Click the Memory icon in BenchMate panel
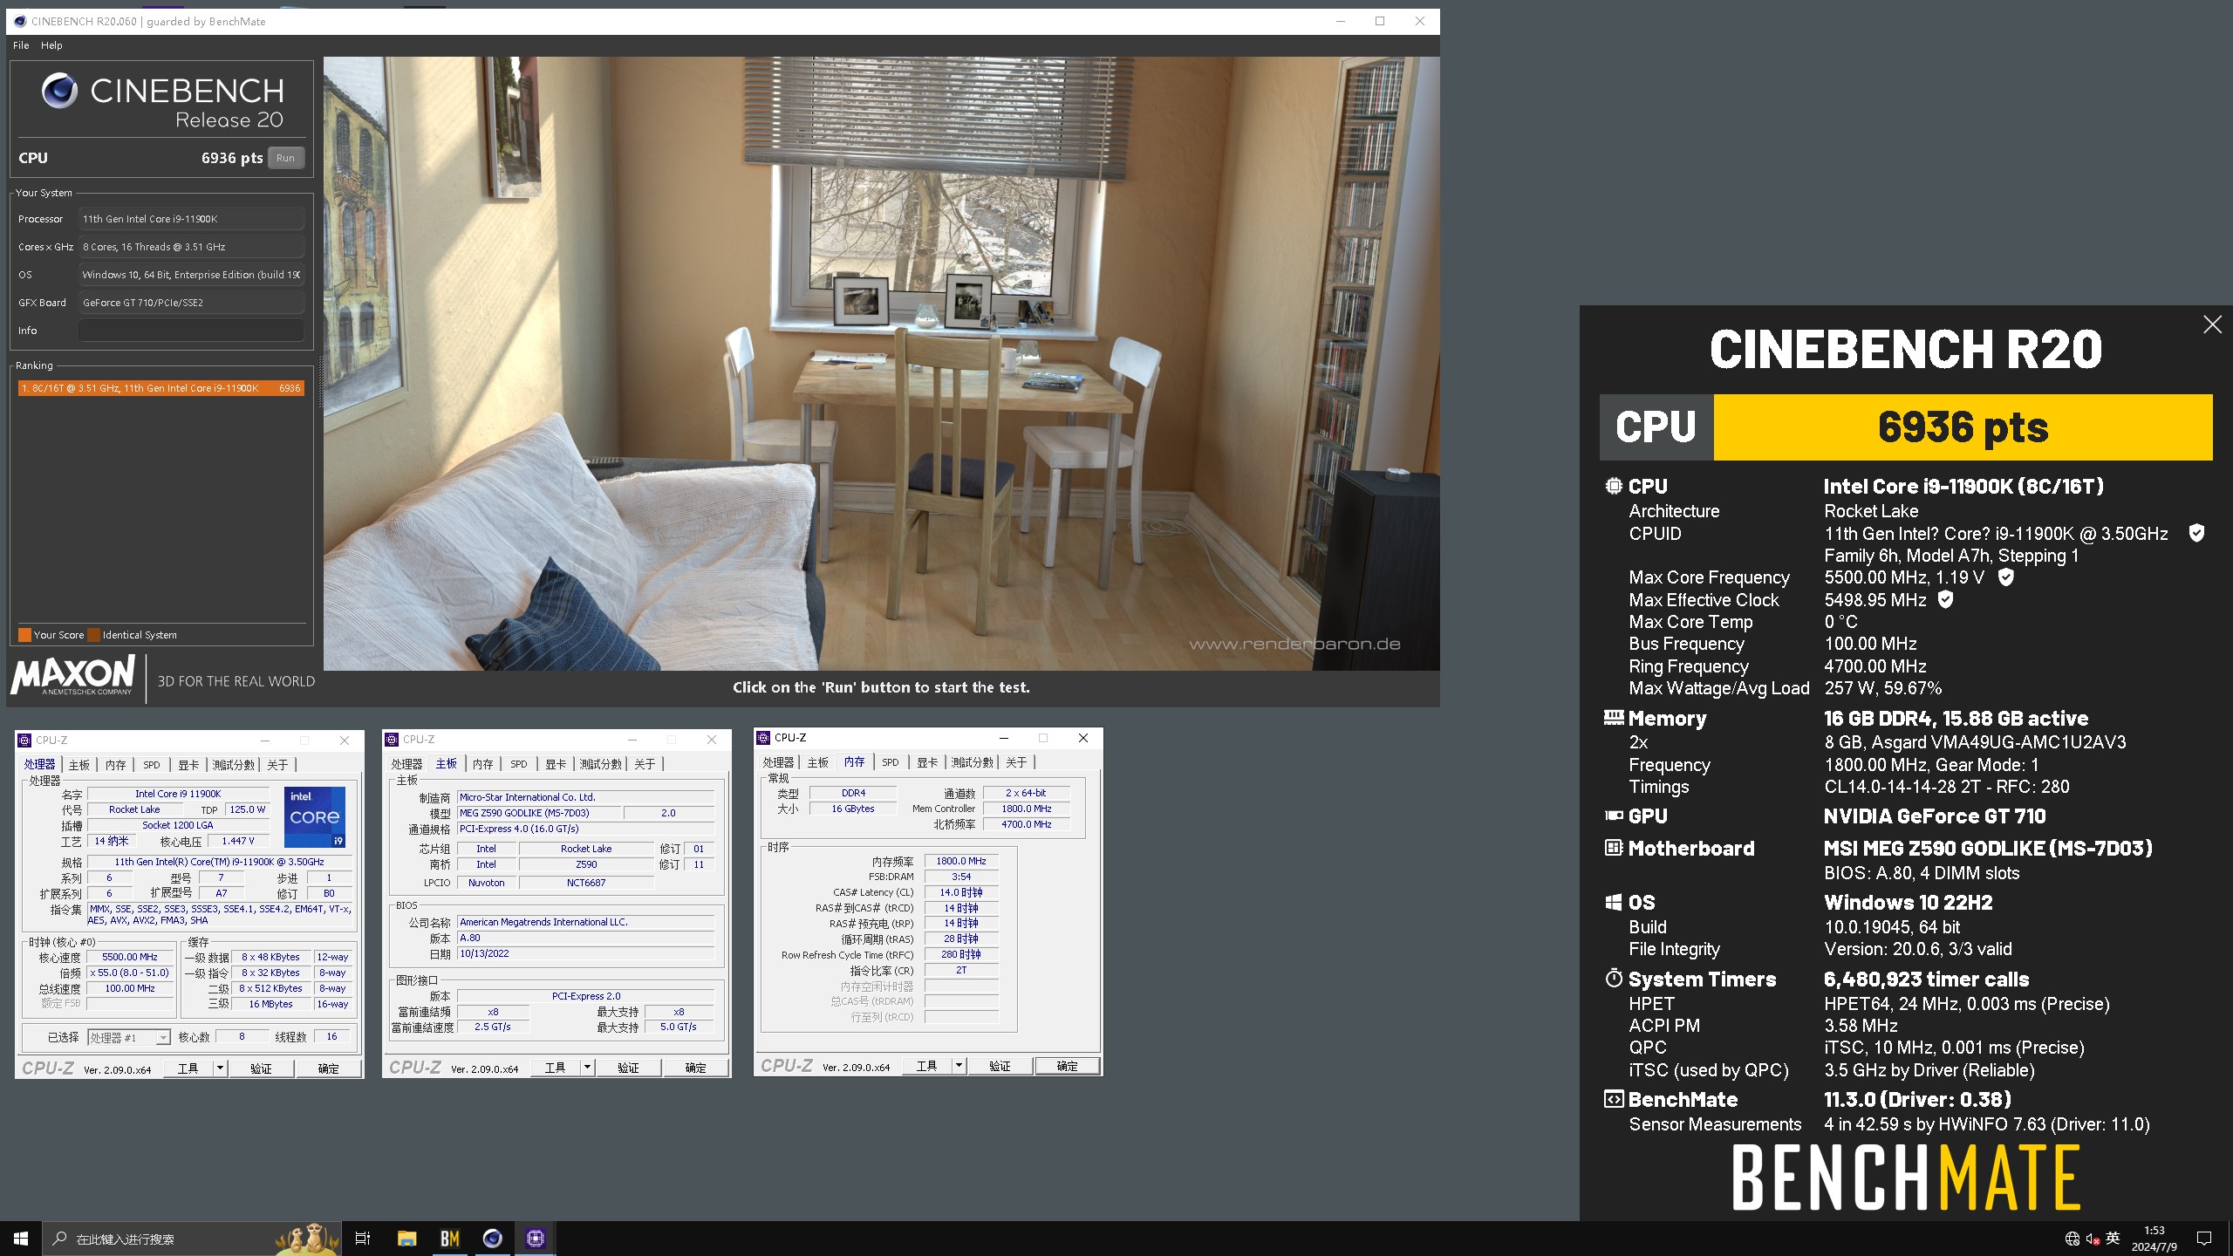The height and width of the screenshot is (1256, 2233). tap(1614, 718)
